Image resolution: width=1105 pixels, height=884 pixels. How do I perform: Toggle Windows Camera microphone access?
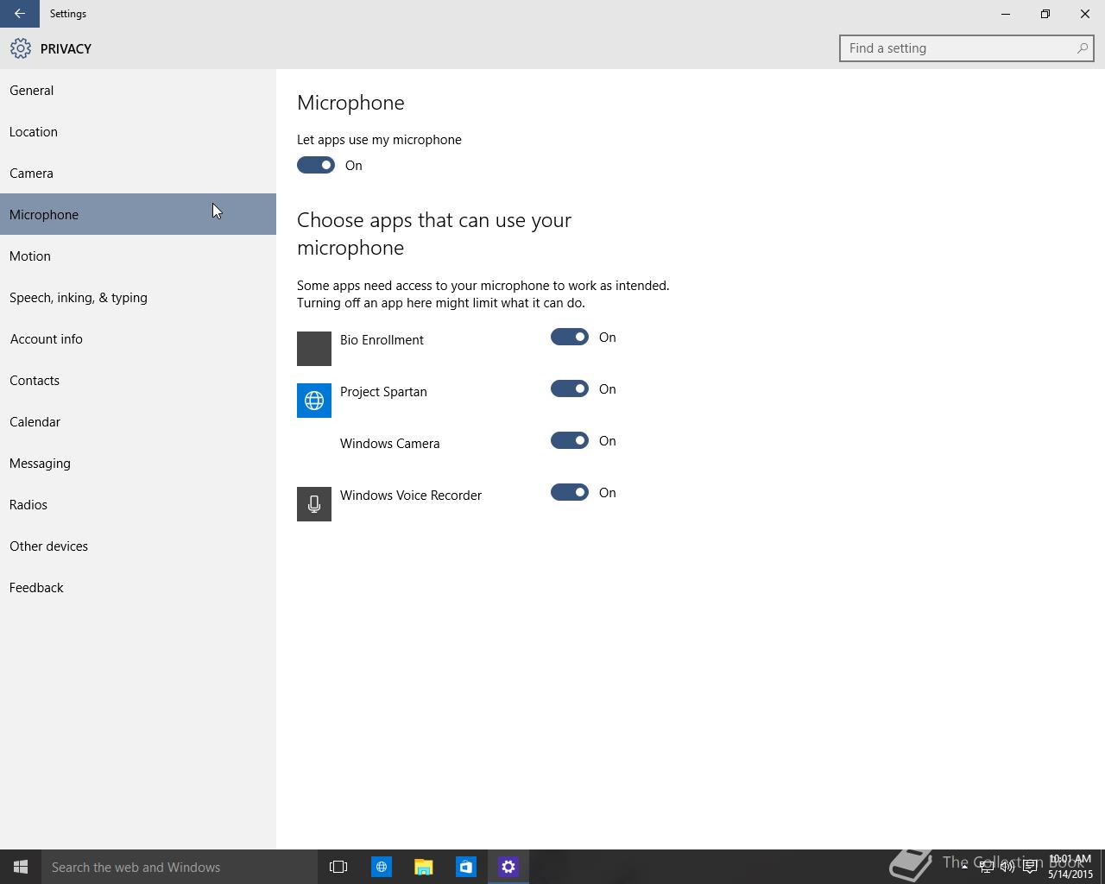[x=570, y=440]
